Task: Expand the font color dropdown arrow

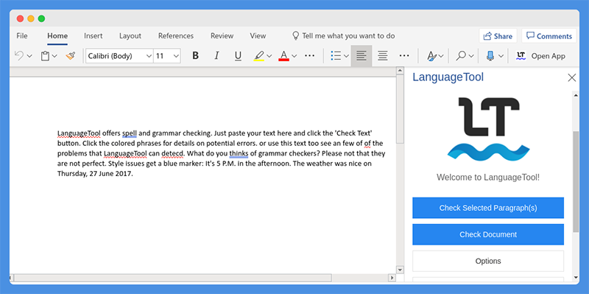Action: (x=294, y=57)
